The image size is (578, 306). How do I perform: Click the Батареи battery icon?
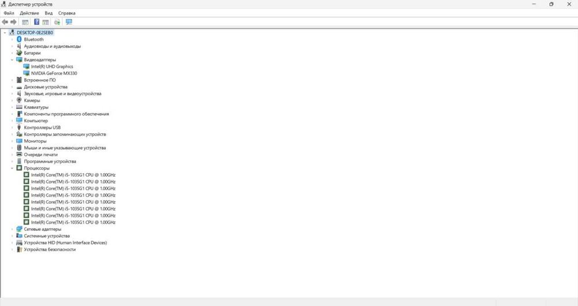point(19,53)
